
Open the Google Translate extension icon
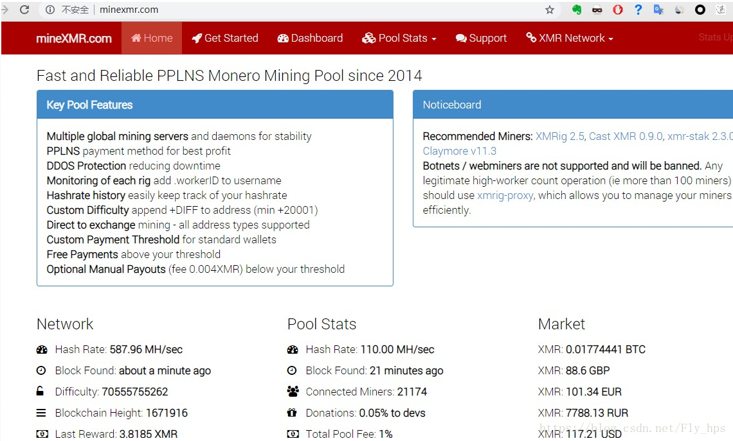[x=658, y=10]
